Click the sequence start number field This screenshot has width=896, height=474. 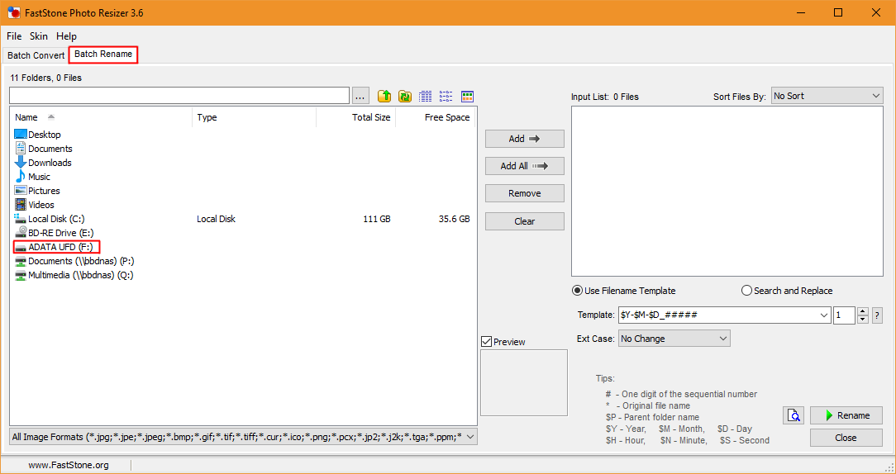click(844, 315)
